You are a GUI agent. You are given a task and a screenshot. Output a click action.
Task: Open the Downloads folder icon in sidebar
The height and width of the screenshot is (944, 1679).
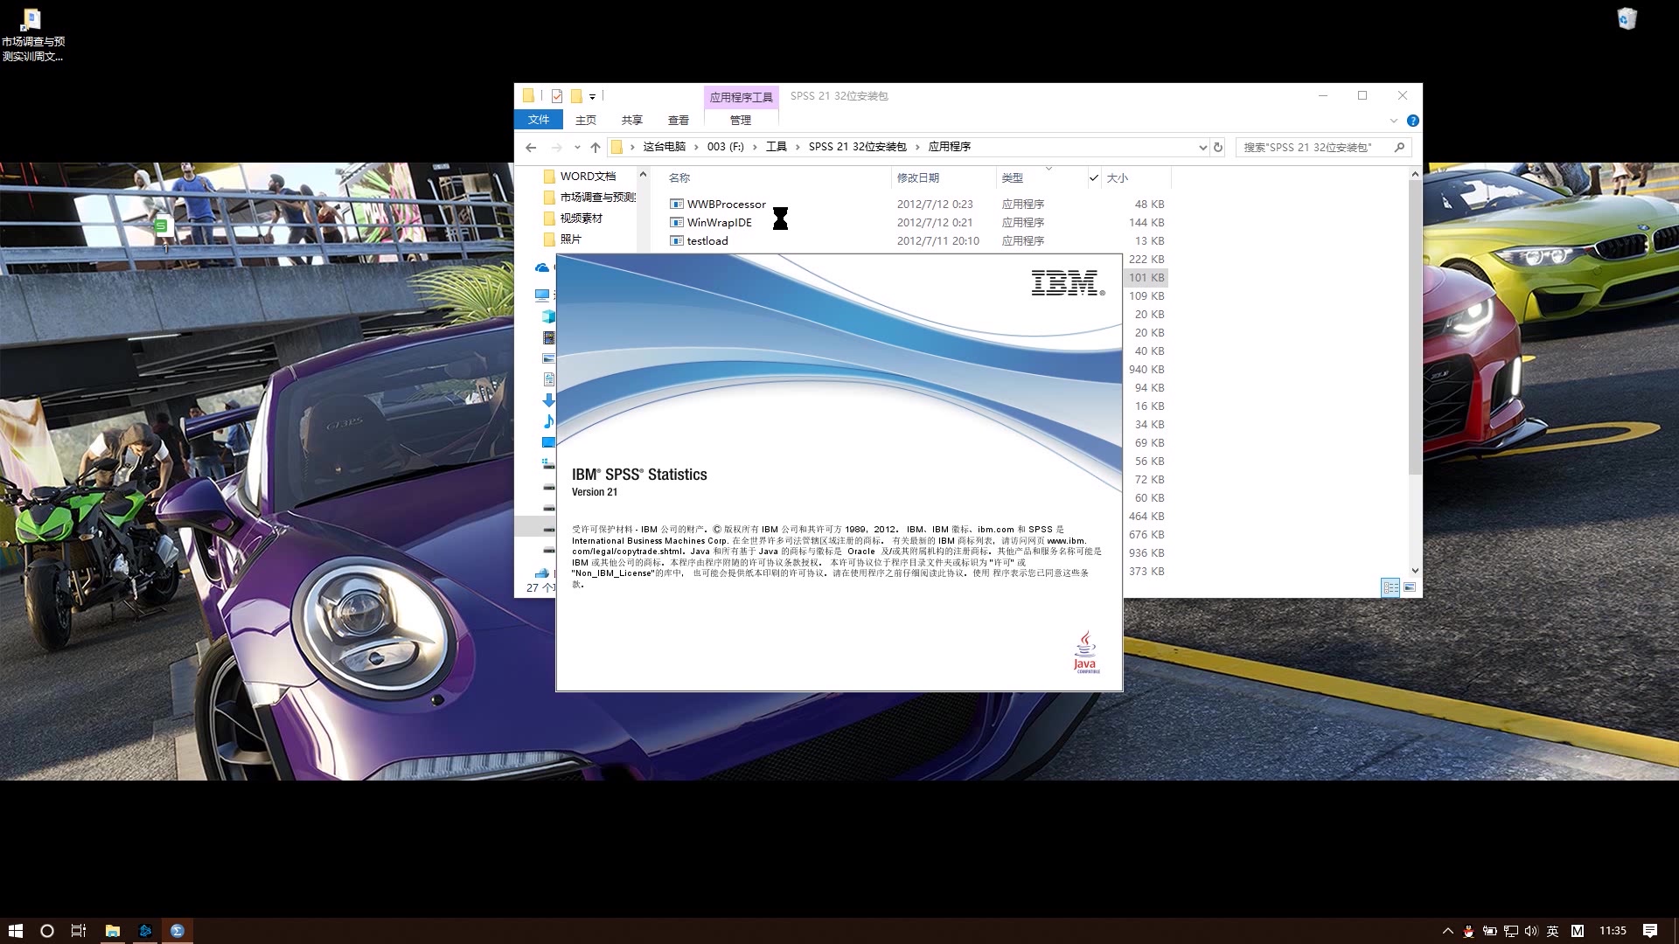548,400
